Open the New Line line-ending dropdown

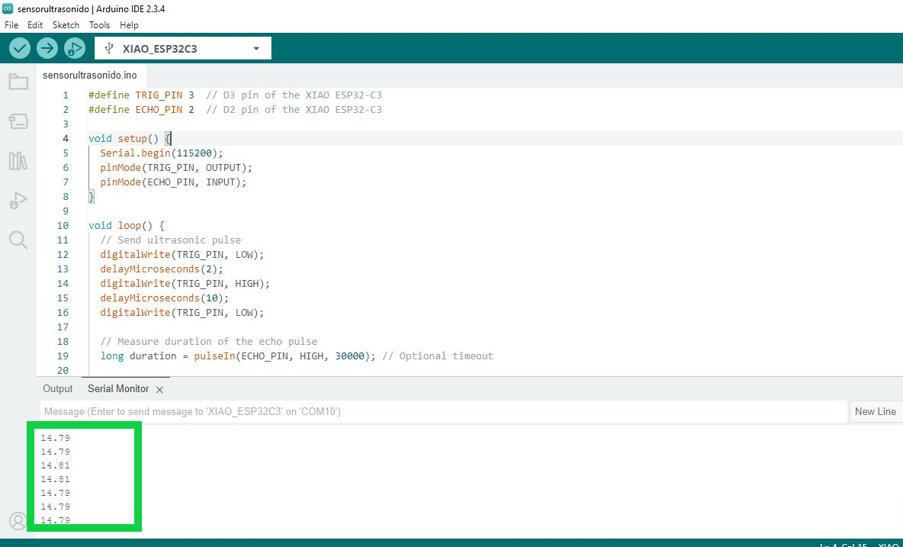pyautogui.click(x=876, y=412)
